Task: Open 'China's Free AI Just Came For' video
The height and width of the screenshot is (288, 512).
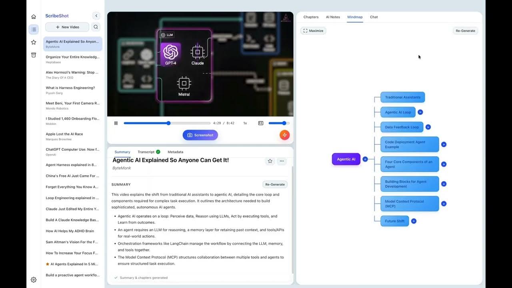Action: pyautogui.click(x=73, y=176)
